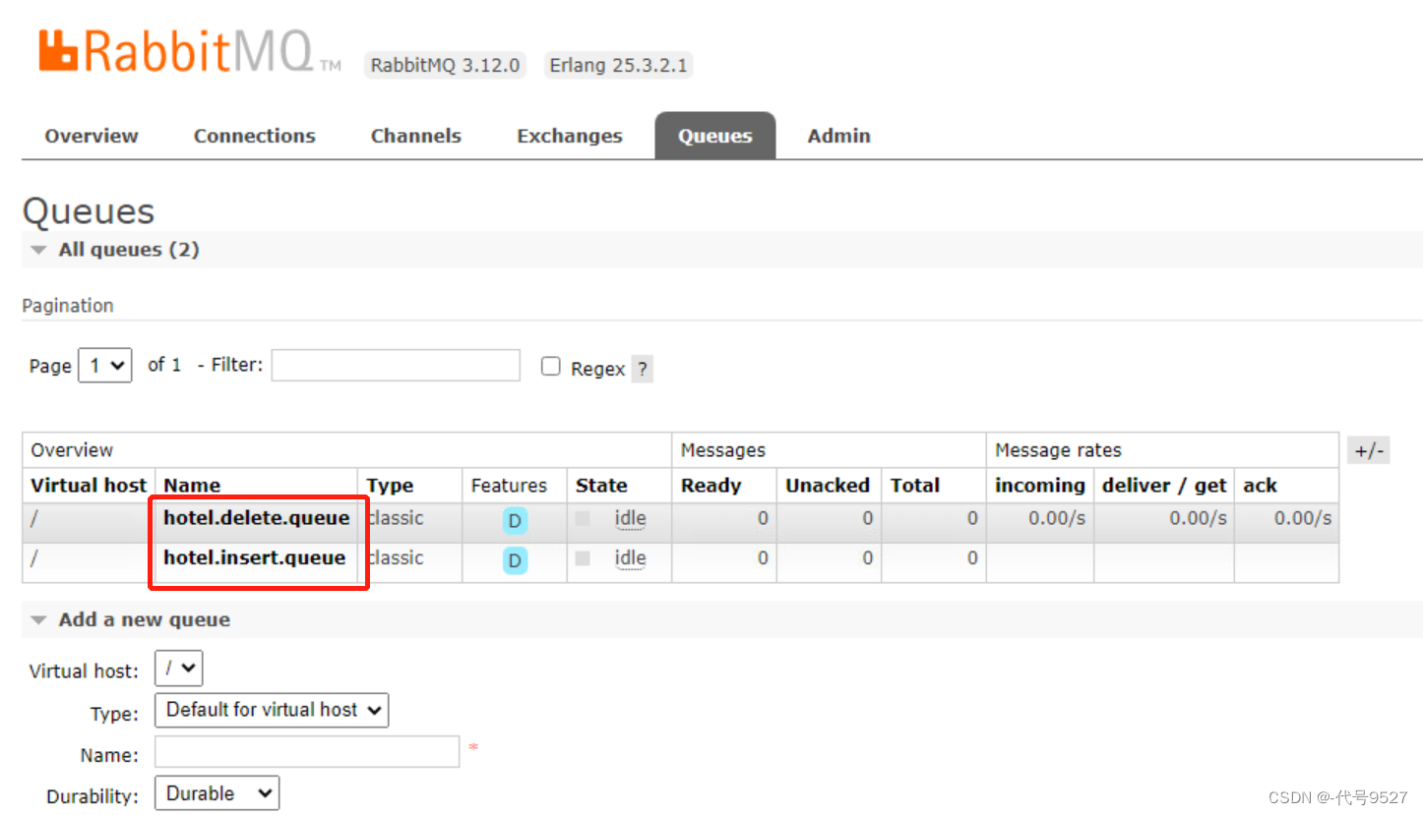Switch to the Overview tab
Screen dimensions: 1423x815
[x=92, y=136]
